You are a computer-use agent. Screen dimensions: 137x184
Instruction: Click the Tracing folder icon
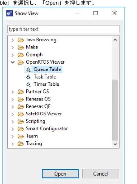tap(20, 144)
